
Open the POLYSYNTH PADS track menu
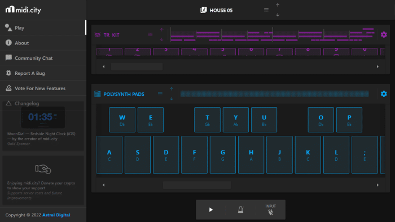point(160,94)
